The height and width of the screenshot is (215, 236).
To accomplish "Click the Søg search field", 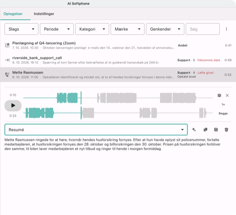I will (x=202, y=29).
